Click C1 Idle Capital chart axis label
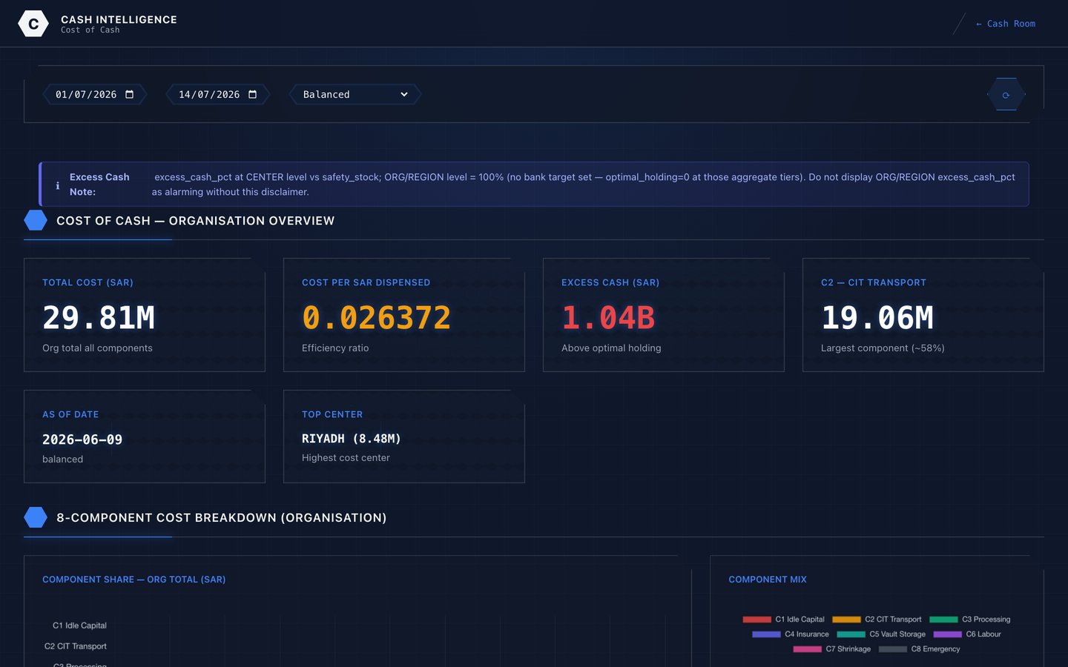Image resolution: width=1068 pixels, height=667 pixels. point(79,625)
